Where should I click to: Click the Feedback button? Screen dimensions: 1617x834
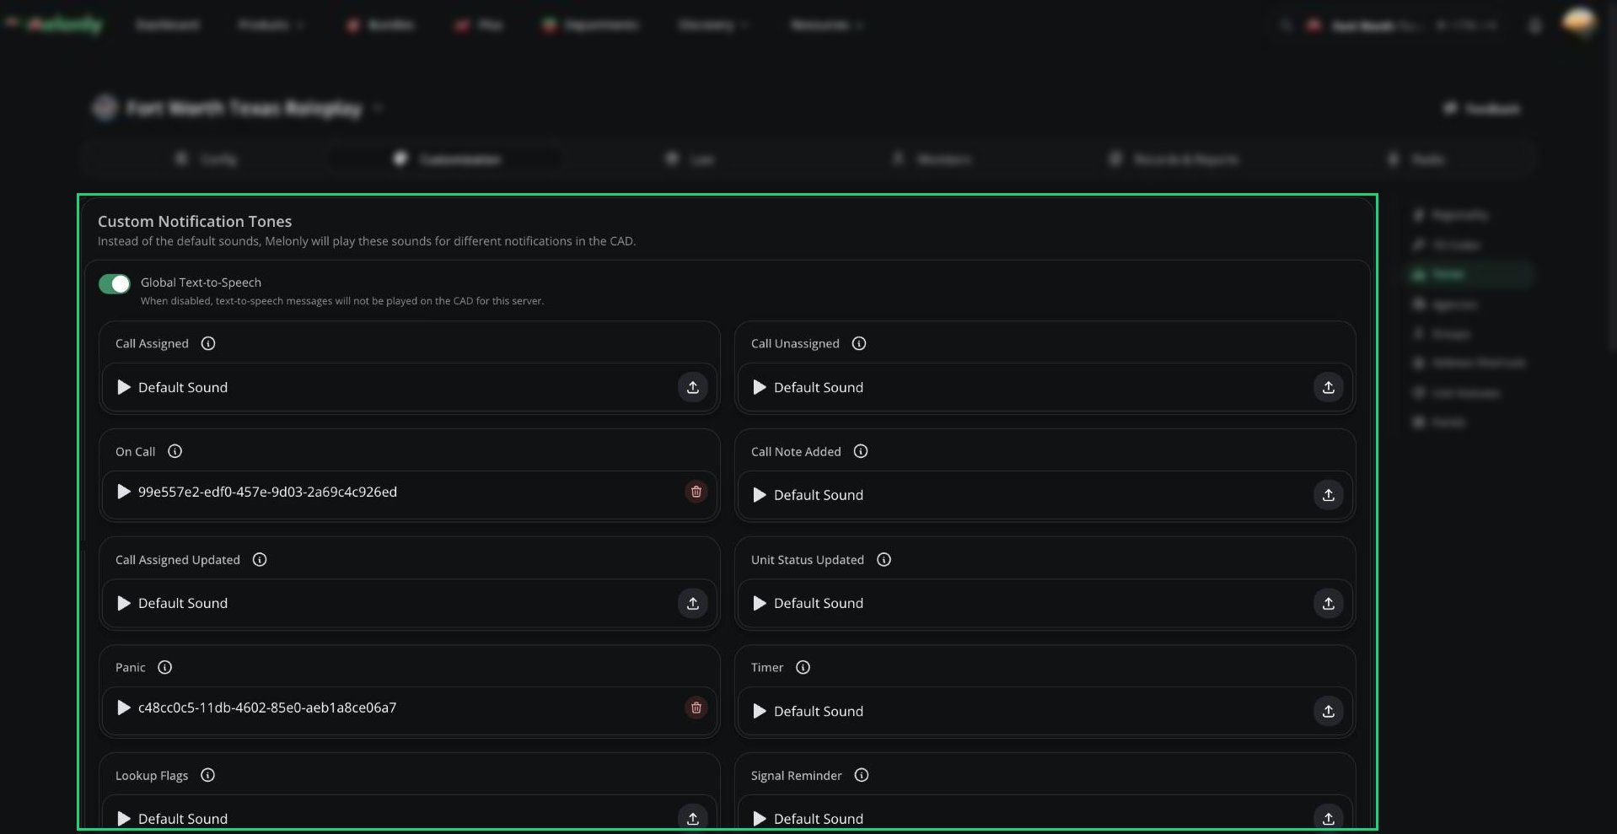click(1481, 109)
